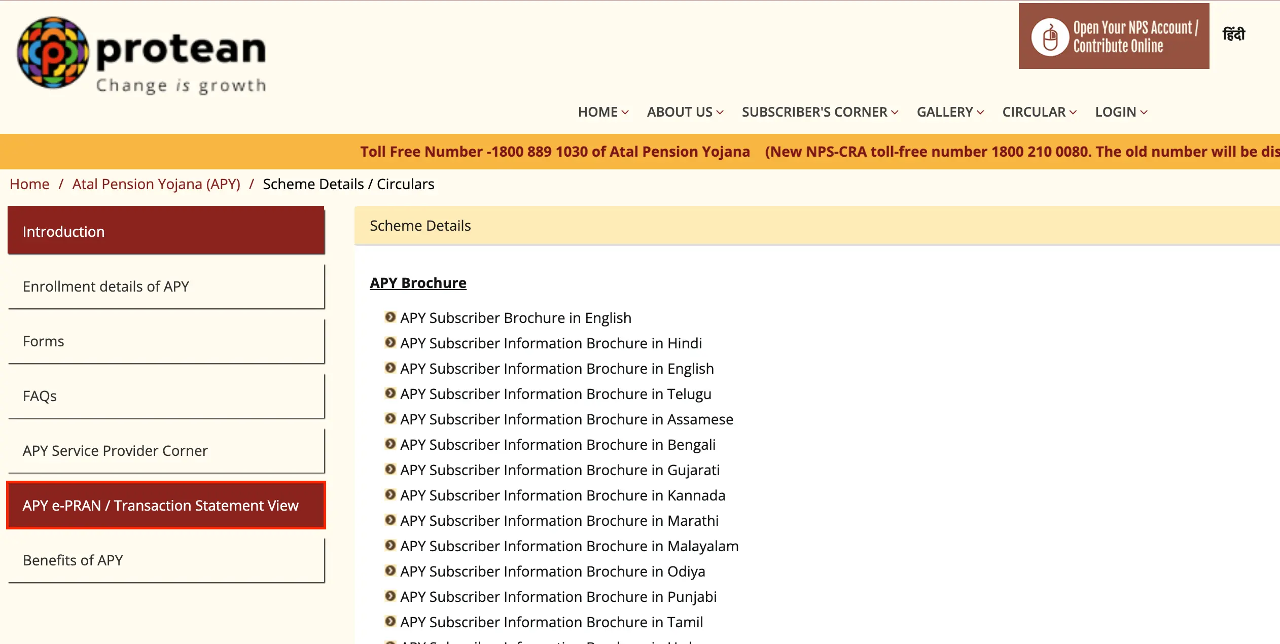1280x644 pixels.
Task: Open the Forms sidebar item
Action: [x=166, y=341]
